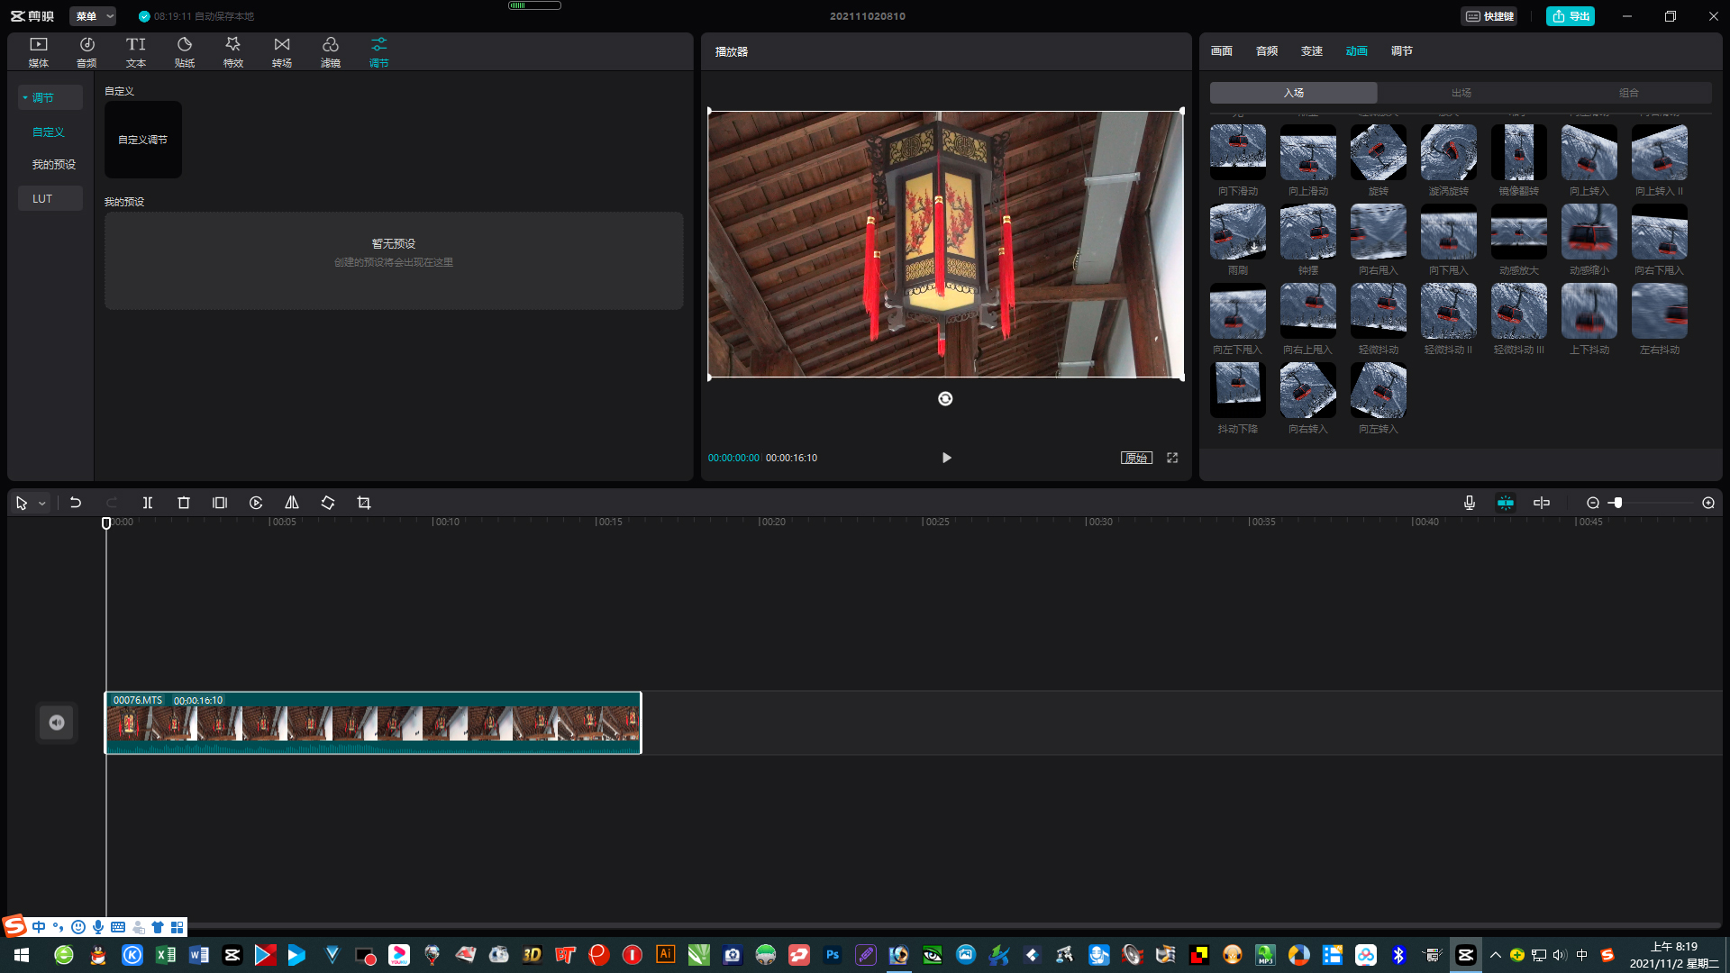The image size is (1730, 973).
Task: Toggle the timeline magnetic snapping button
Action: (x=1506, y=503)
